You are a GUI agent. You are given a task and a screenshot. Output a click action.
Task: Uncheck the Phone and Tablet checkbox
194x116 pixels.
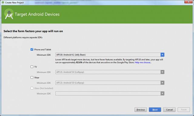(32, 49)
